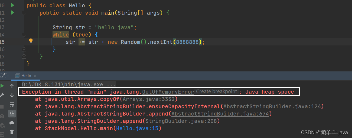Viewport: 352px width, 138px height.
Task: Toggle scroll to end of console
Action: tap(12, 114)
